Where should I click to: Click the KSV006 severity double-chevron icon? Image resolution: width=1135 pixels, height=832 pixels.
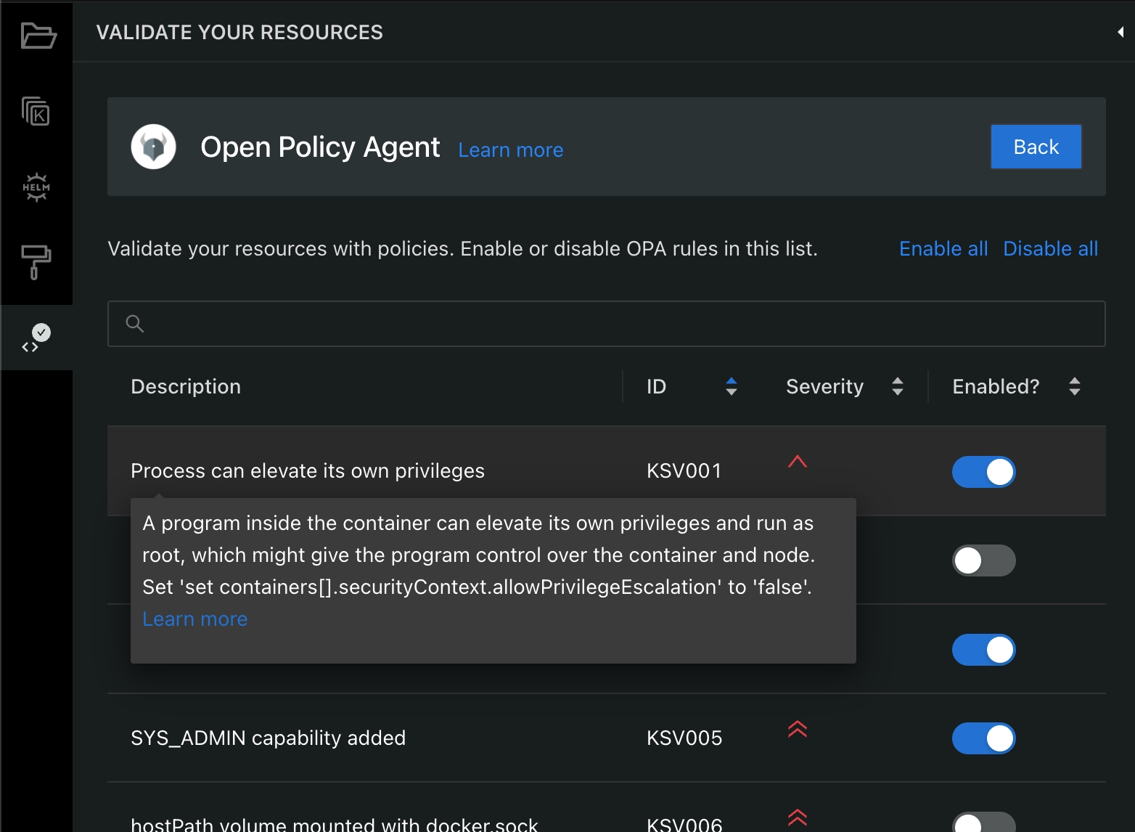798,817
